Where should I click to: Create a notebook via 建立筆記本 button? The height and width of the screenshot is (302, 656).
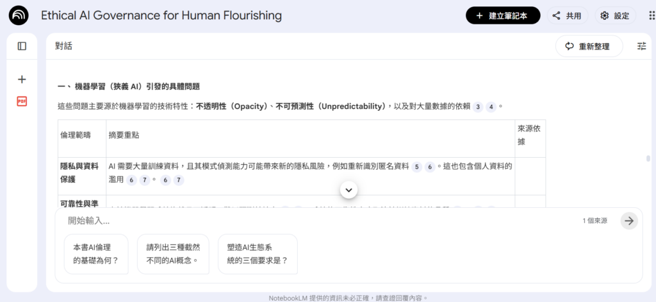pos(503,15)
